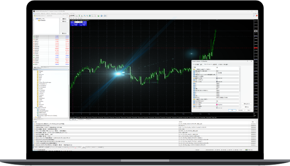The image size is (290, 166).
Task: Close the Custom Indicator dialog
Action: [x=251, y=61]
